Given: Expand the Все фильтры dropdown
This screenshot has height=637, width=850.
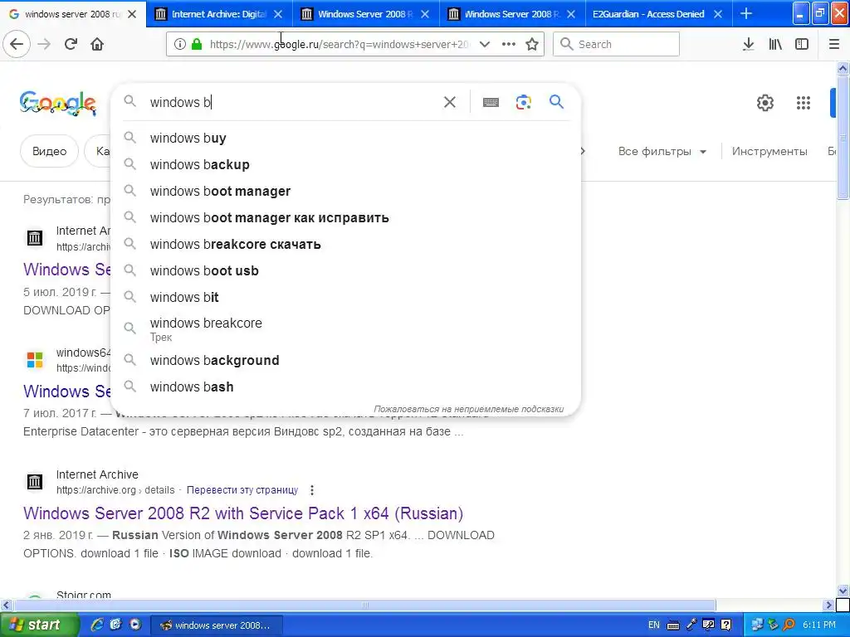Looking at the screenshot, I should click(x=662, y=152).
